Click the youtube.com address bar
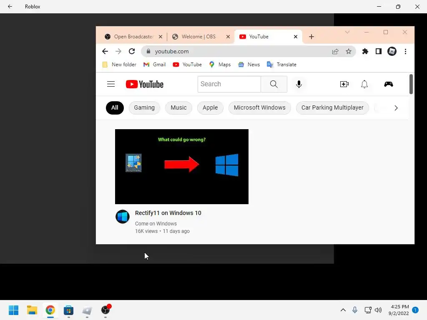This screenshot has height=320, width=427. point(248,51)
